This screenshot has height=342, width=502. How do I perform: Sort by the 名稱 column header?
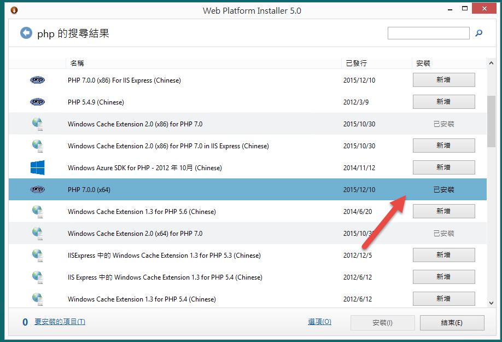coord(203,63)
